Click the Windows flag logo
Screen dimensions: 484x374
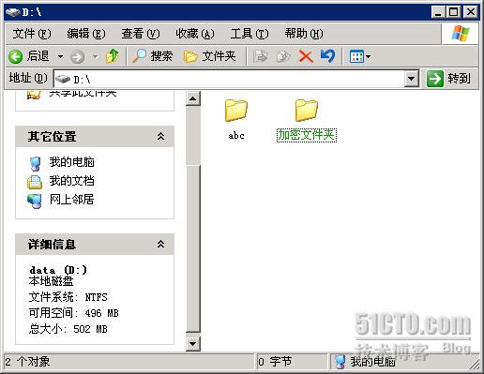[x=461, y=34]
